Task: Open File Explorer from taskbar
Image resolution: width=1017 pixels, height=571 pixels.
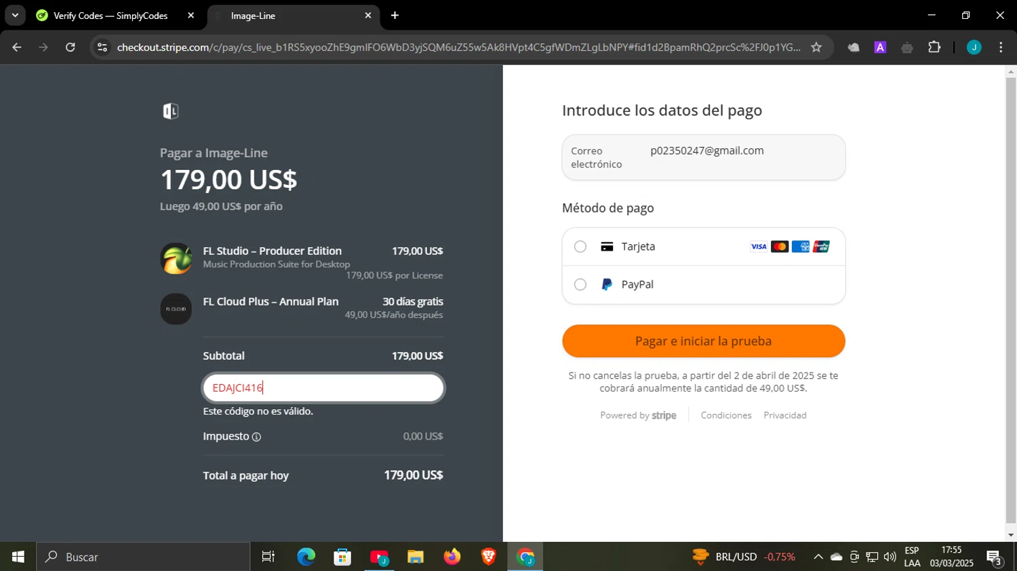Action: 416,557
